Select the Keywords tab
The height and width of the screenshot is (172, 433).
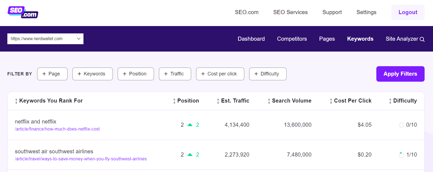360,39
